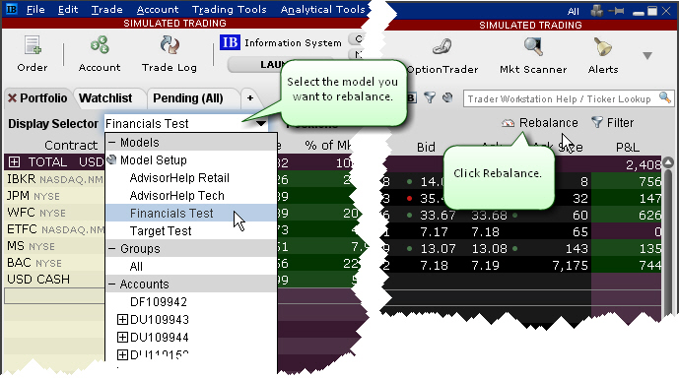This screenshot has width=679, height=379.
Task: Click the Order toolbar icon
Action: [33, 45]
